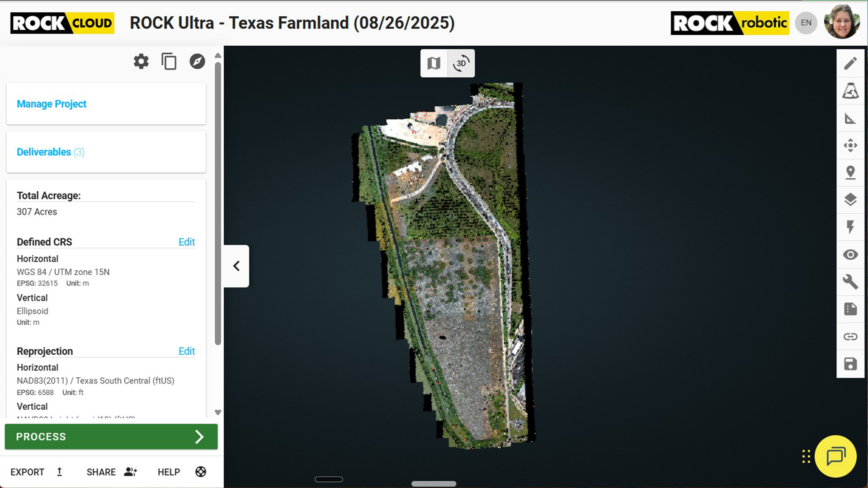Open Manage Project section
The image size is (868, 488).
52,104
